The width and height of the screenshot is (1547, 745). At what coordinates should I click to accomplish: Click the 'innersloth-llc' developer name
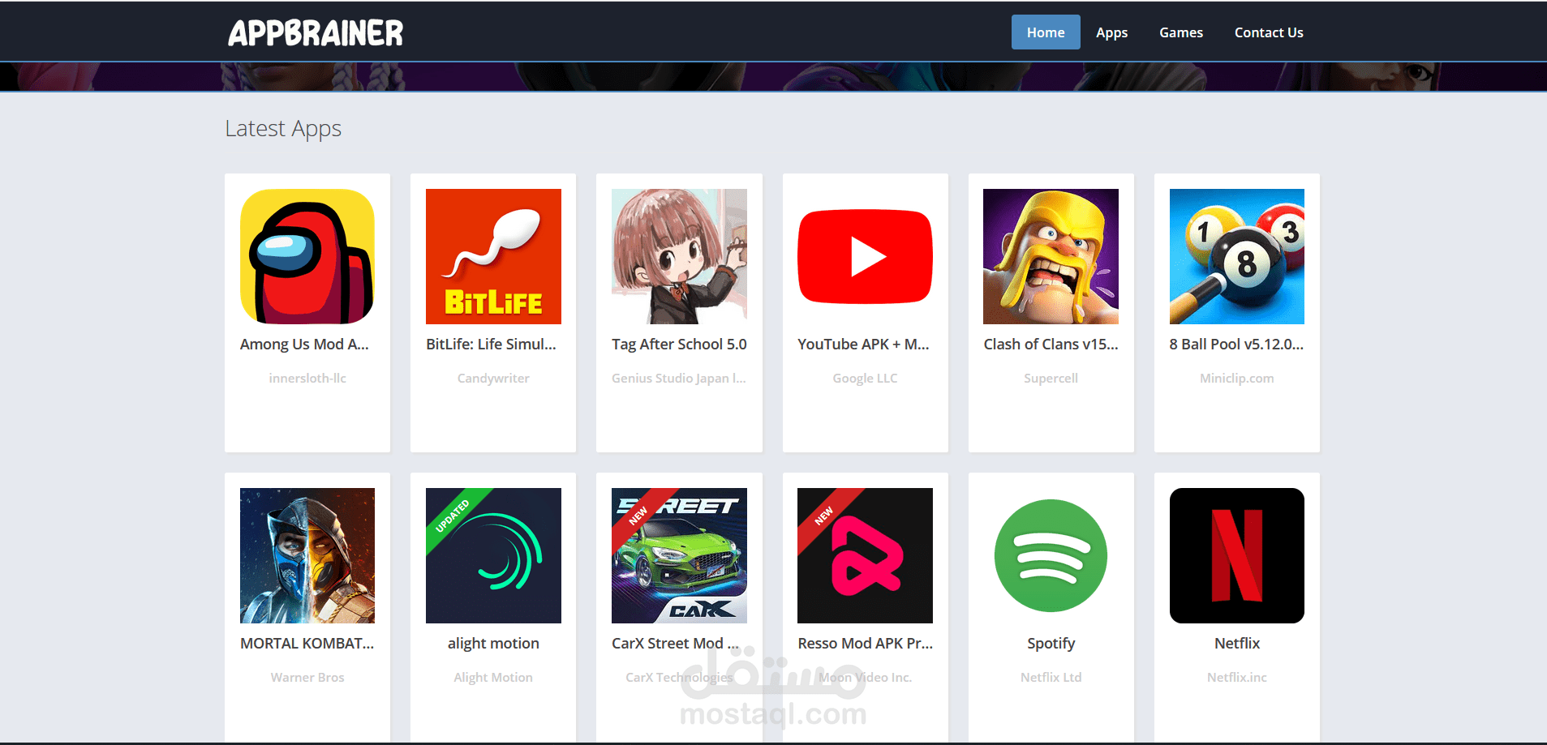click(307, 378)
